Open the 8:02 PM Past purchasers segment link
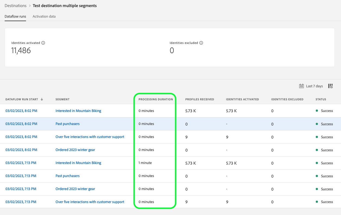Viewport: 341px width, 215px height. (67, 124)
